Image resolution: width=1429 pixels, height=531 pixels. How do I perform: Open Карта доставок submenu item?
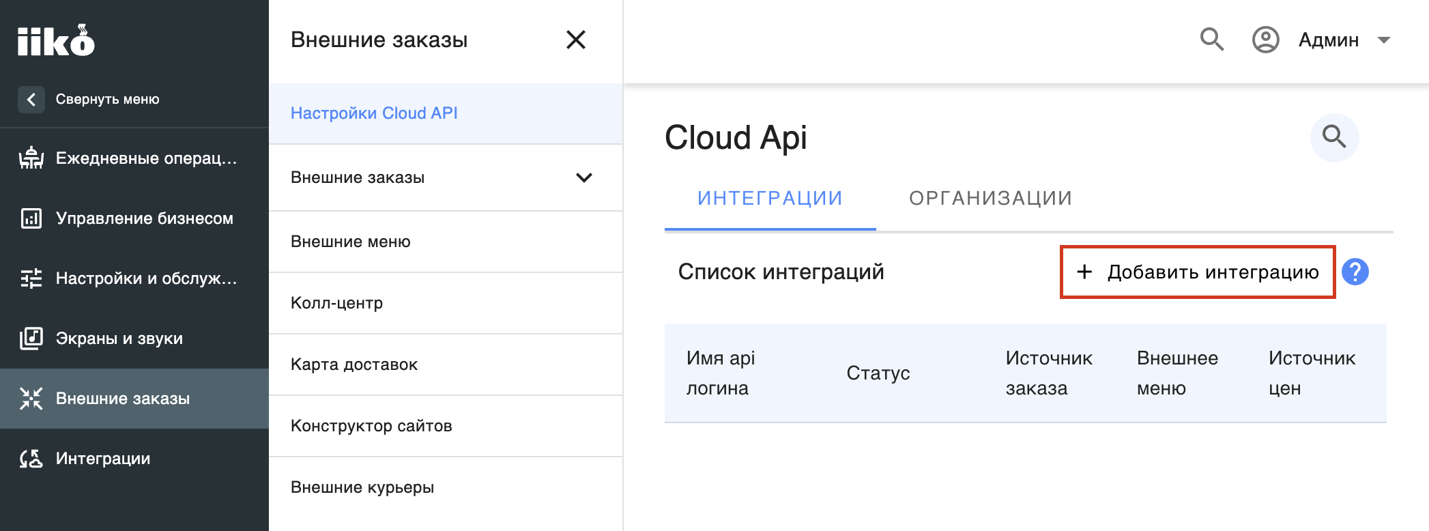point(446,364)
